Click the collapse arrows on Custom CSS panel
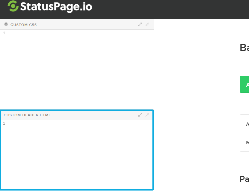Viewport: 249px width, 193px height. click(x=147, y=24)
